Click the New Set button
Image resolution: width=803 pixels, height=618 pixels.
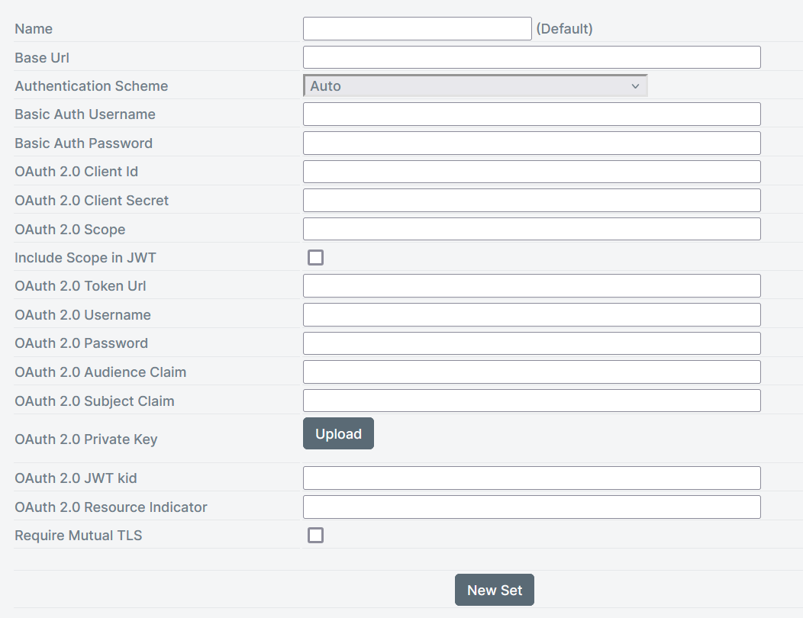[494, 590]
